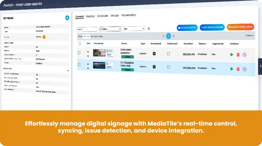Screen dimensions: 262x146
Task: Disable the 2x1 Reception Video Wall item
Action: (x=244, y=69)
